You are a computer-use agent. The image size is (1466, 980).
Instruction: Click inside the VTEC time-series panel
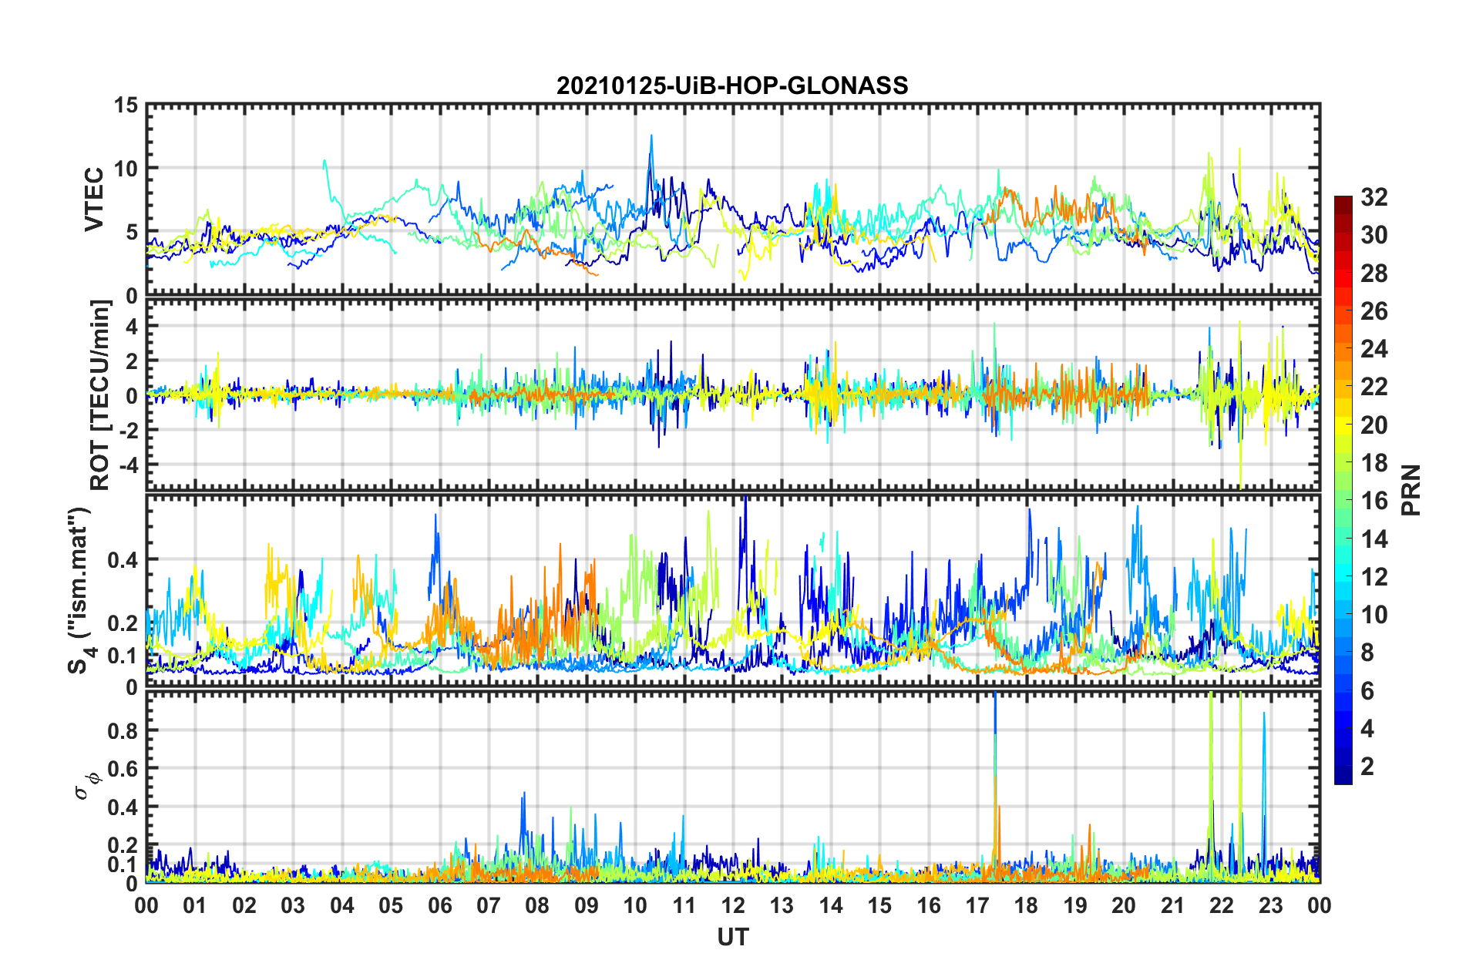[733, 200]
